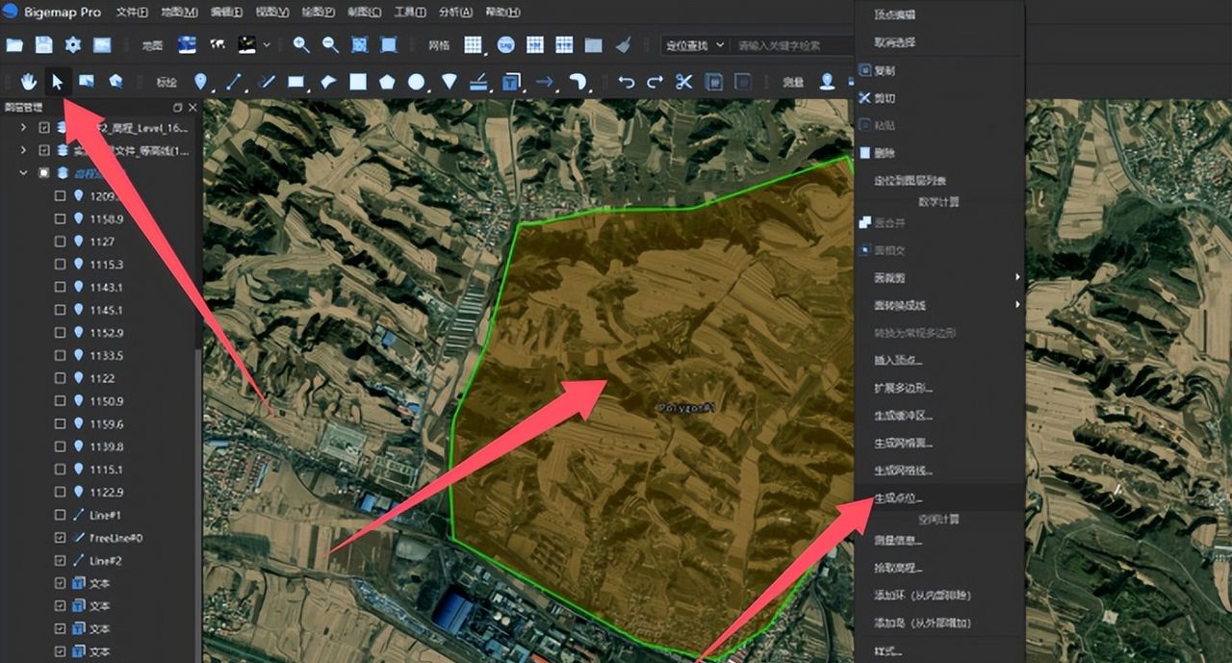Close the layer management panel
Image resolution: width=1232 pixels, height=663 pixels.
[x=192, y=107]
